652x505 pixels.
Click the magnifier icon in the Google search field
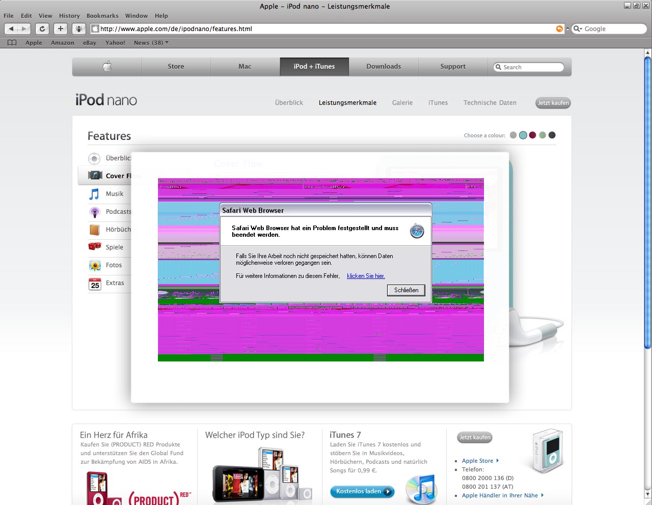point(577,29)
